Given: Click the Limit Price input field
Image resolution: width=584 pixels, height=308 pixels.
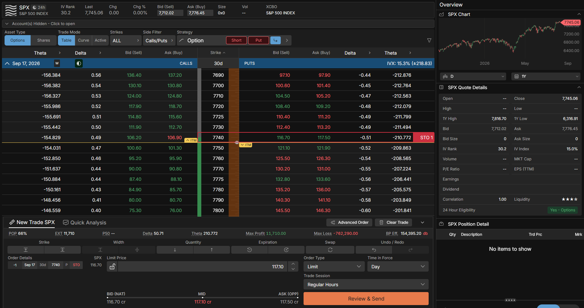Looking at the screenshot, I should 203,267.
